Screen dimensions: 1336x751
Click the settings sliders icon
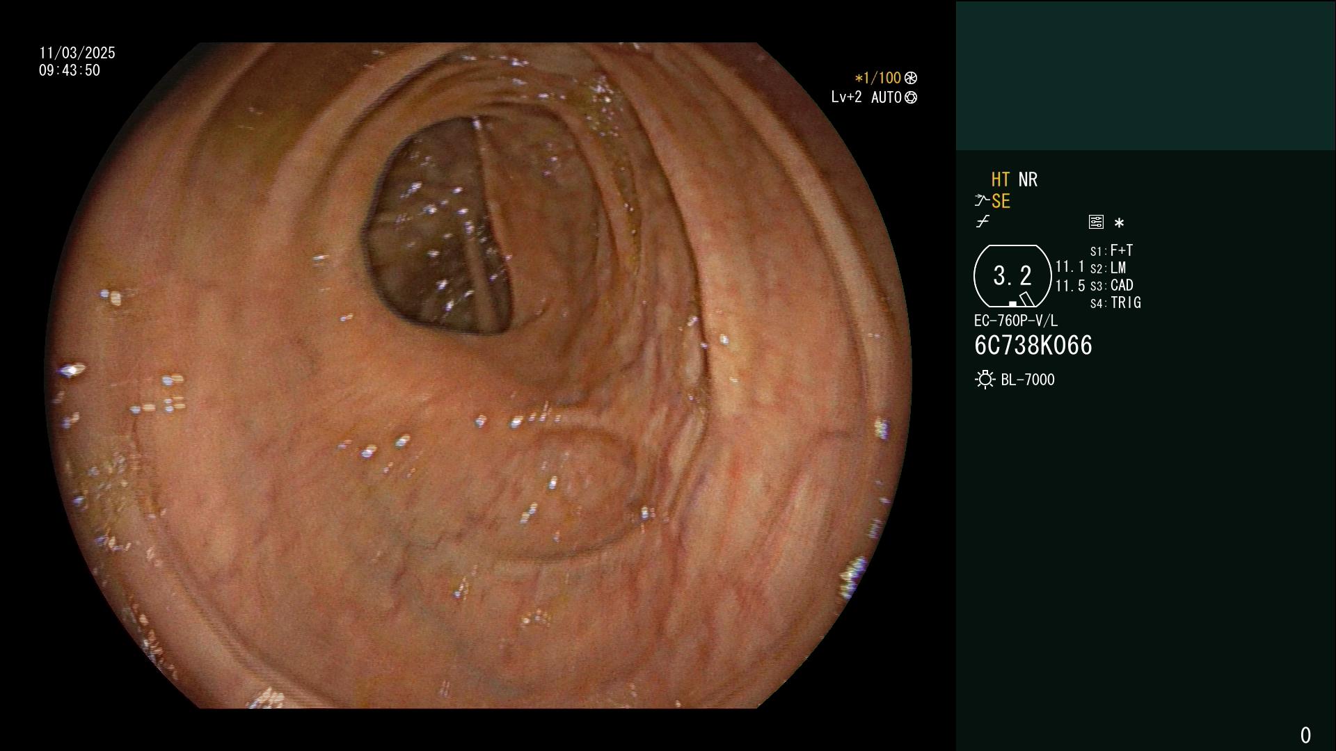(x=1096, y=223)
